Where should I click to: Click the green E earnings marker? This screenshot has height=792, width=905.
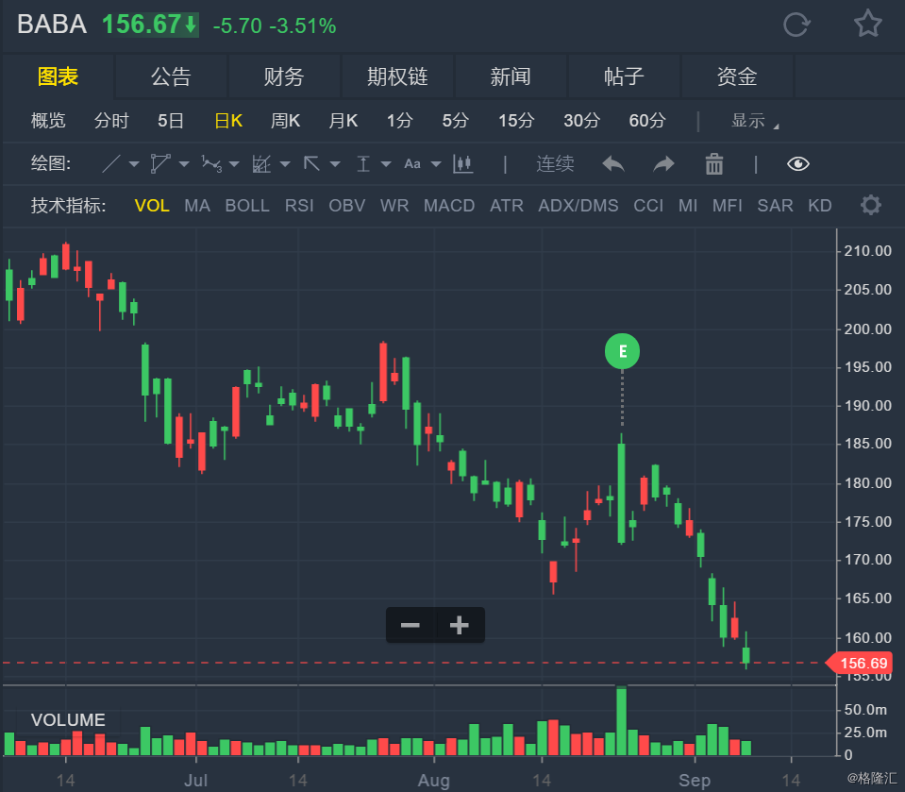[x=622, y=351]
